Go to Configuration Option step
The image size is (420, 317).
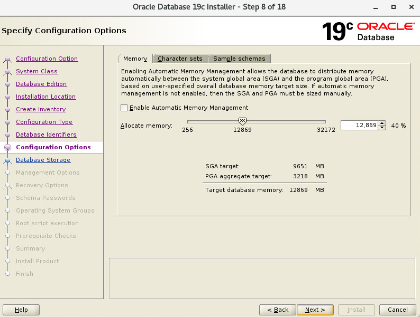tap(47, 59)
